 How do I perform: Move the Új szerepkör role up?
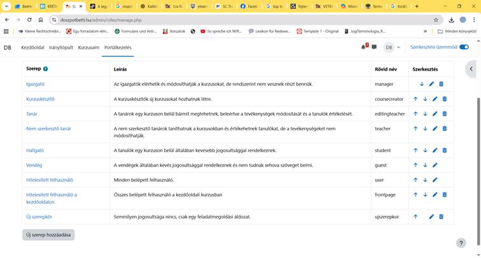pos(415,217)
